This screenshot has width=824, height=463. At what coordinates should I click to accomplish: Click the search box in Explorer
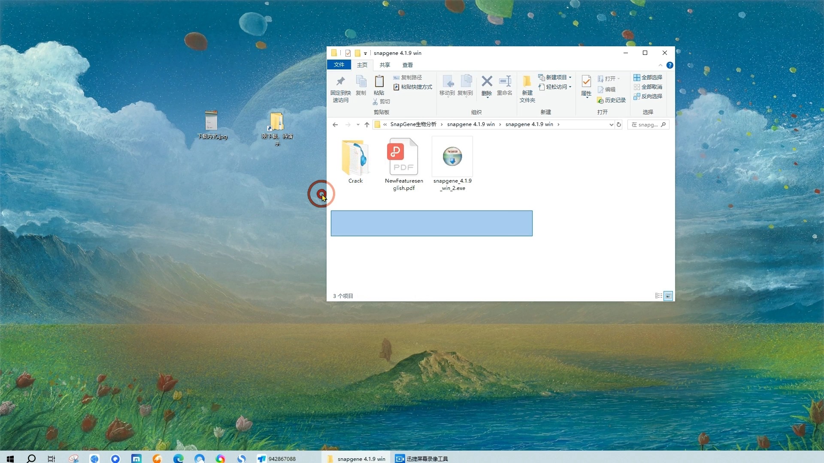(x=648, y=125)
